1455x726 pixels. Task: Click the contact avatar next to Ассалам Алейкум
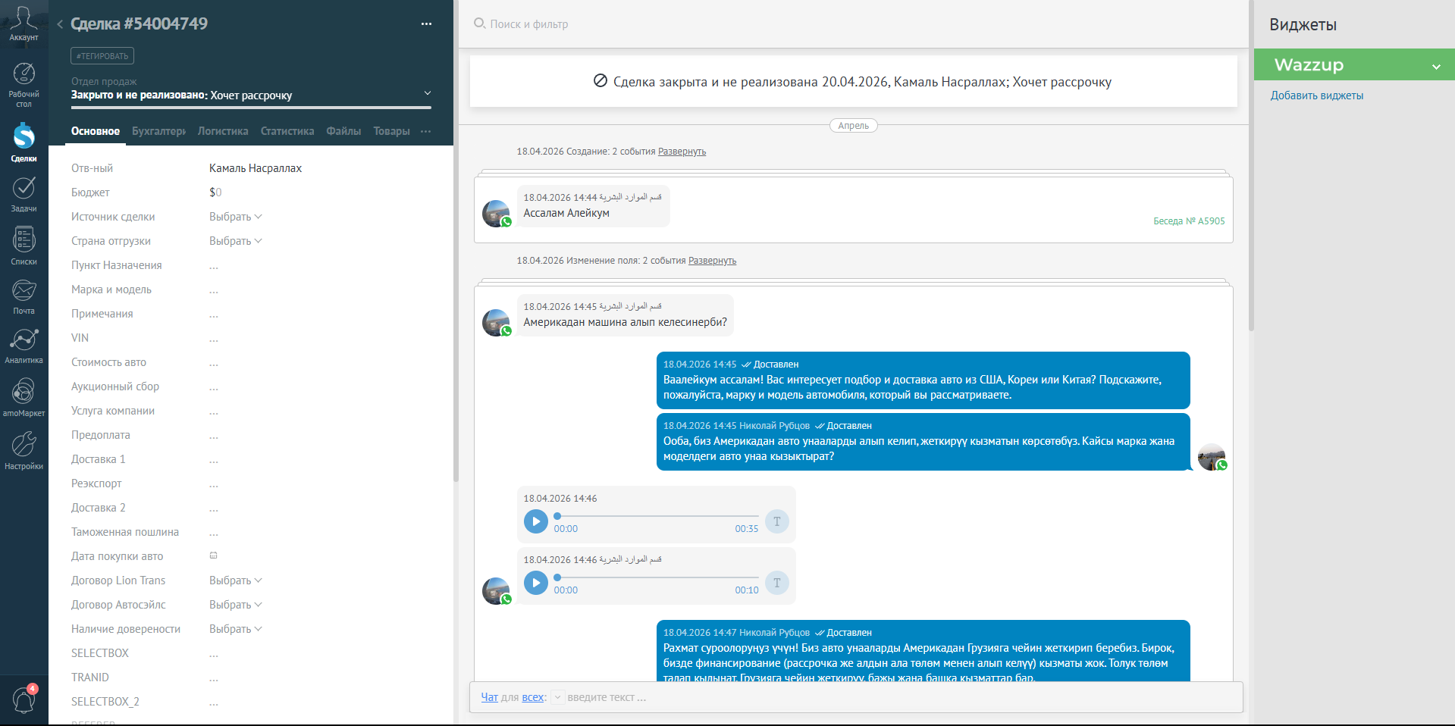[497, 214]
